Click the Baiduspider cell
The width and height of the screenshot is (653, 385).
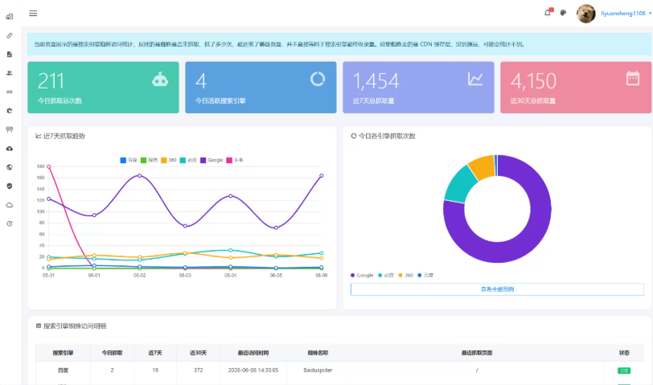tap(318, 370)
